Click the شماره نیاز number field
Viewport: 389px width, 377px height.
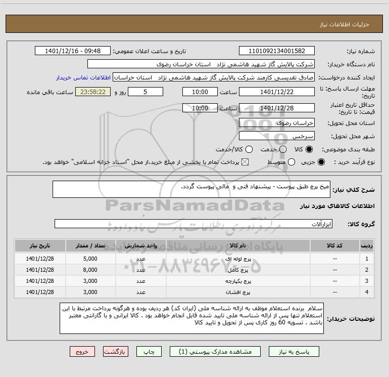(276, 51)
